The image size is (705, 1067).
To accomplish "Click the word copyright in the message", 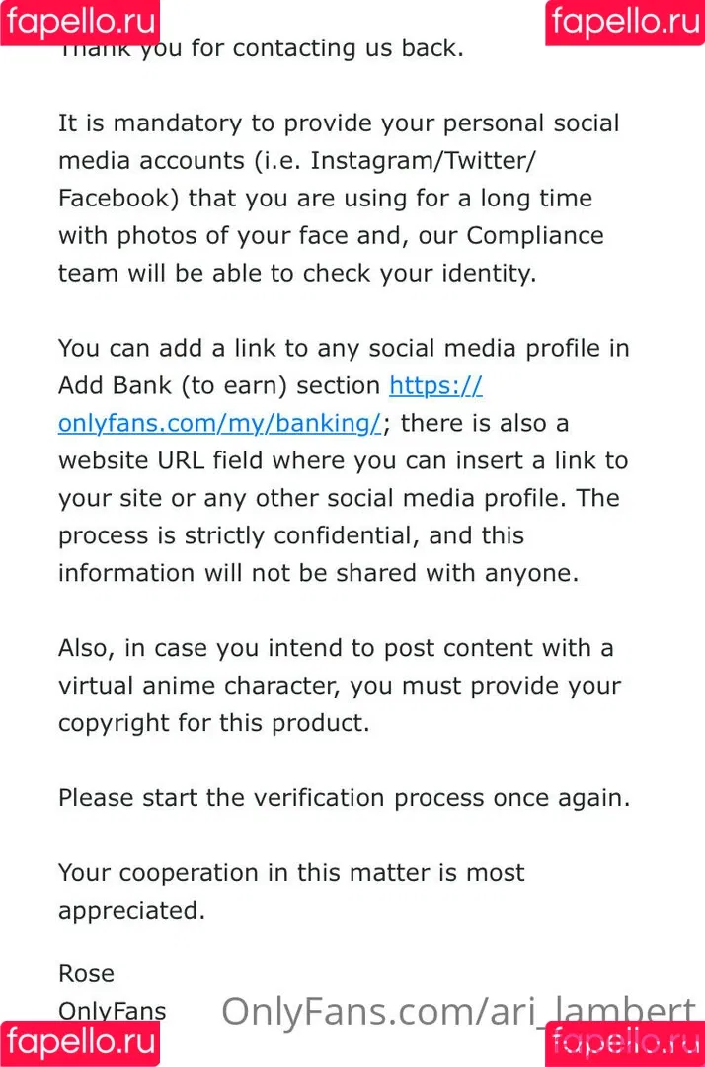I will point(114,722).
